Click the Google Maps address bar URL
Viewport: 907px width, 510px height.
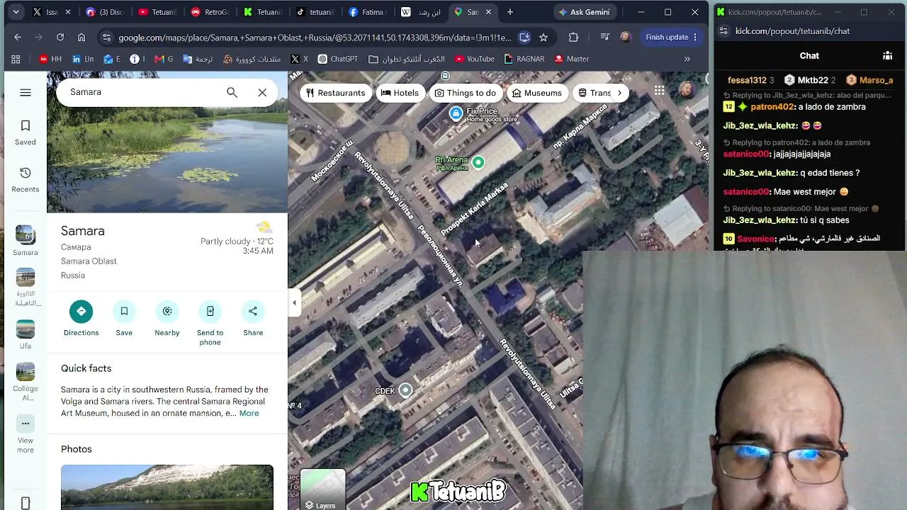tap(315, 38)
